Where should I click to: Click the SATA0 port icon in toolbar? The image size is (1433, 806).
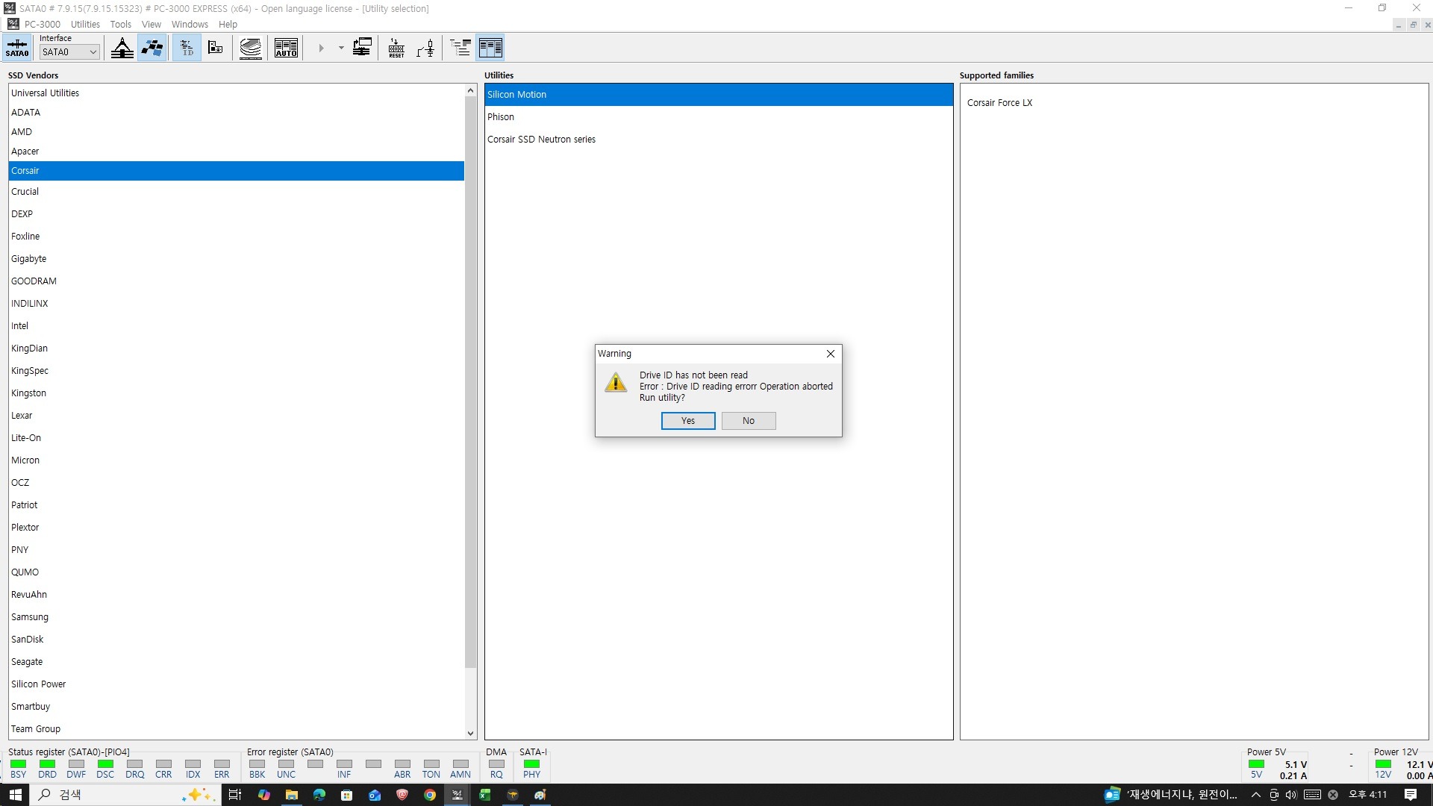[17, 48]
